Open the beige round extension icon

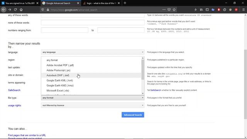tap(230, 10)
